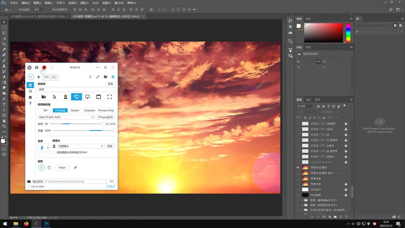Open the 滤镜(T) menu
This screenshot has width=405, height=228.
[x=84, y=3]
